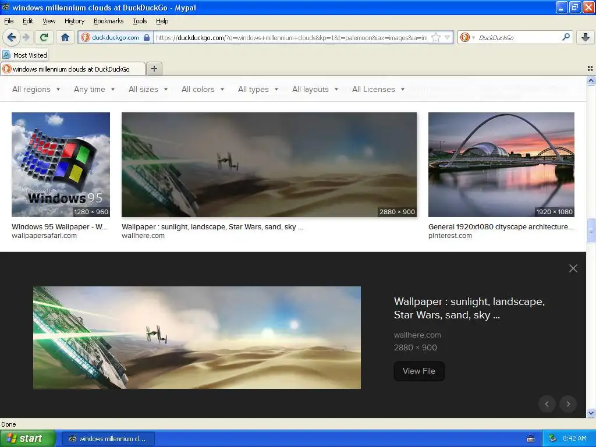This screenshot has height=447, width=596.
Task: Go back with the Back arrow button
Action: point(12,37)
